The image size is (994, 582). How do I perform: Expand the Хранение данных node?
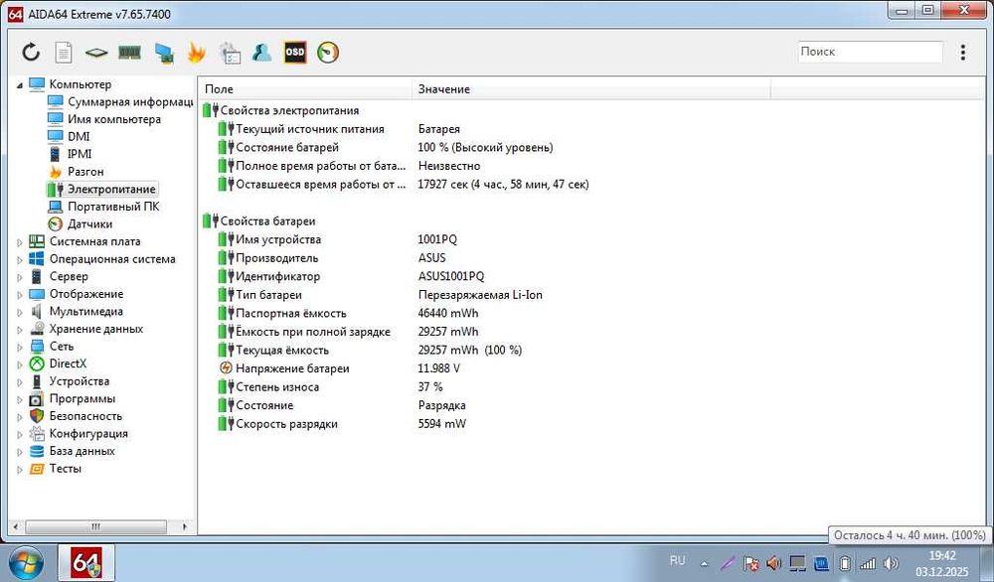pyautogui.click(x=20, y=330)
